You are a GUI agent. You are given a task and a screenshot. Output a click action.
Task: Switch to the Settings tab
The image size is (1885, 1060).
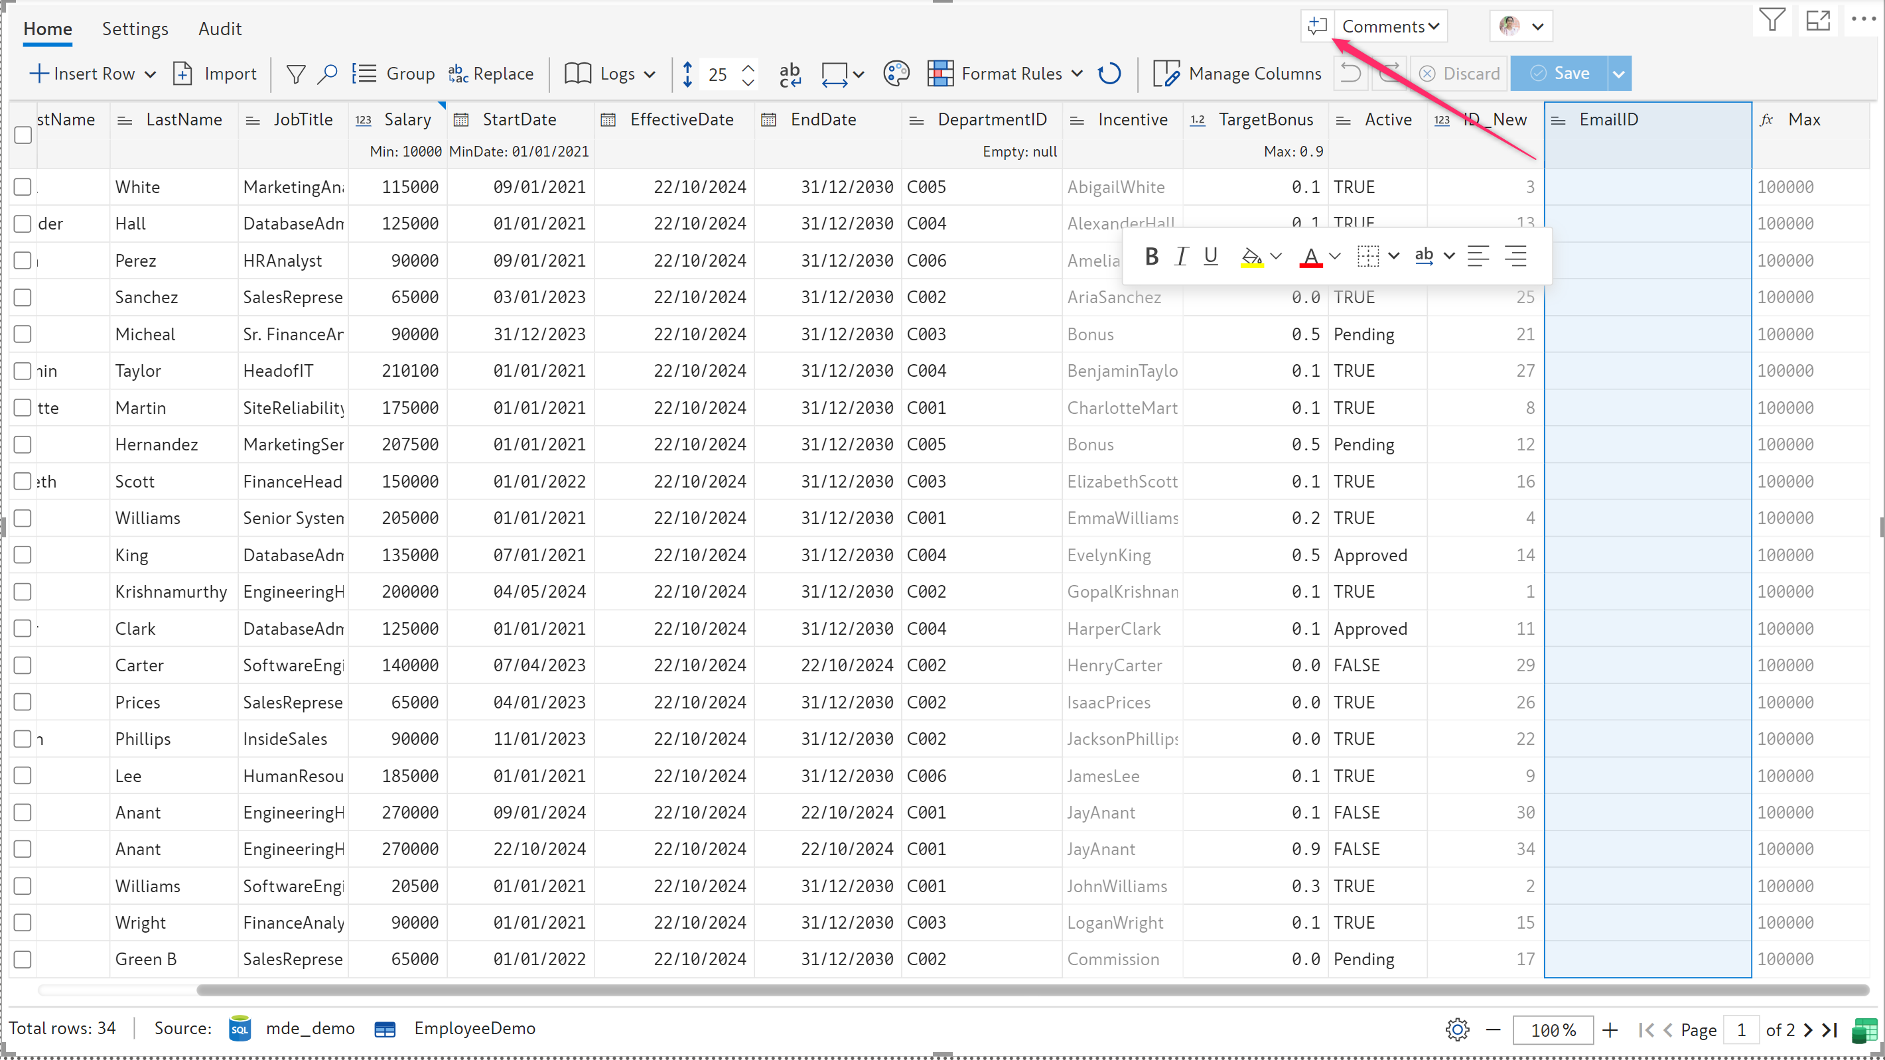pyautogui.click(x=135, y=29)
